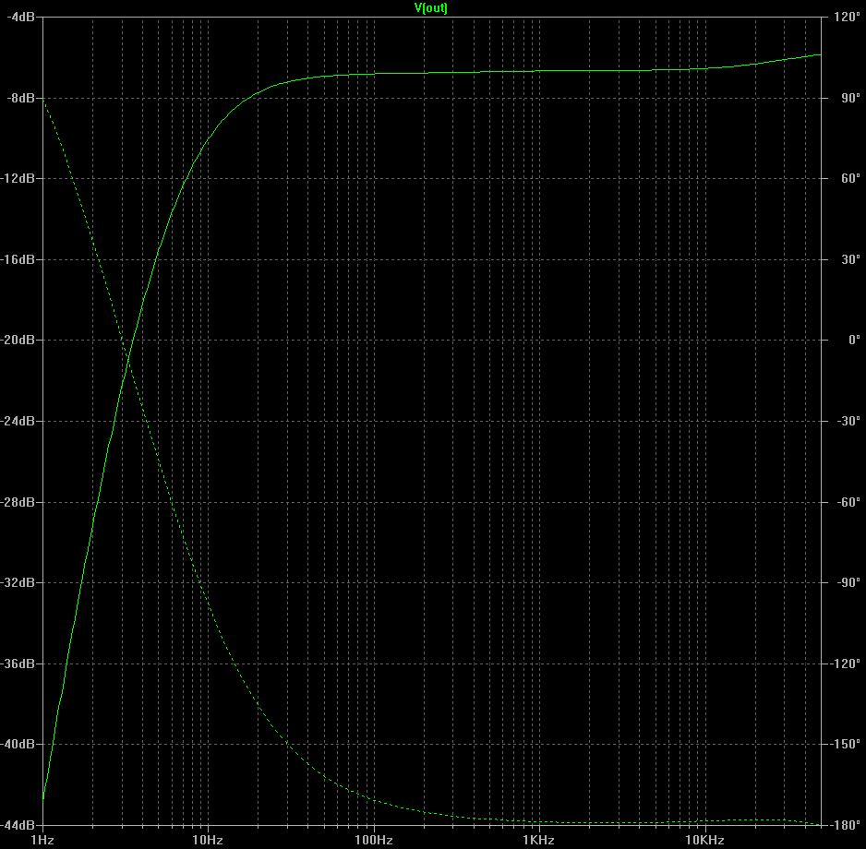Click the -40dB magnitude axis label

click(18, 744)
